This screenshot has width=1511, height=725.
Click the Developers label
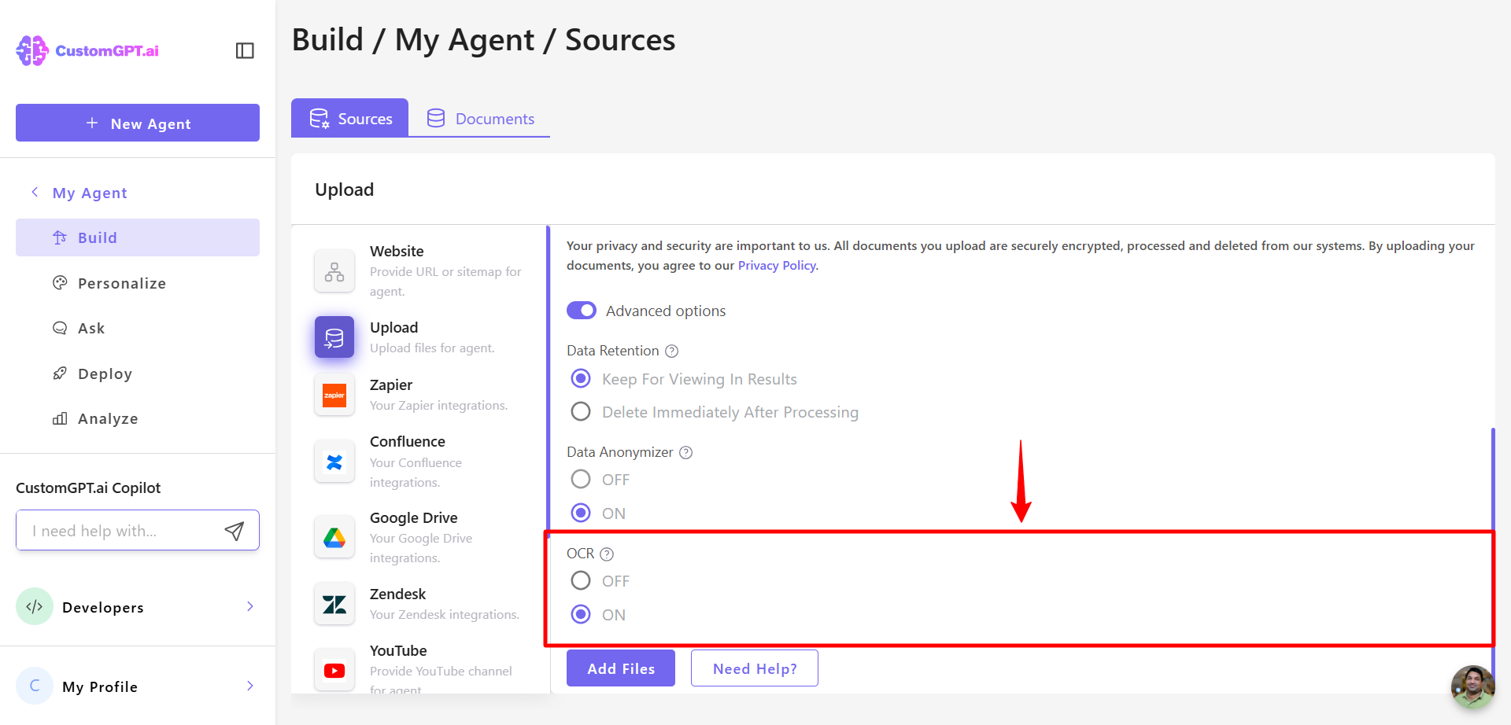click(x=103, y=607)
